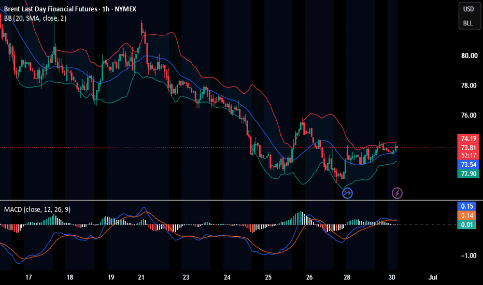Click the orange 0.14 signal value label

pos(467,216)
